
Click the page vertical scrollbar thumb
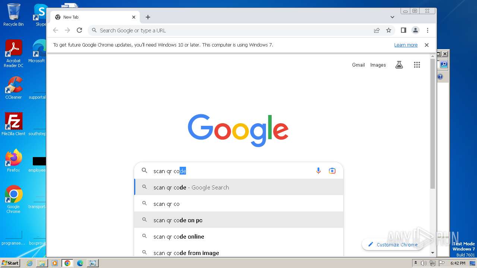[433, 123]
